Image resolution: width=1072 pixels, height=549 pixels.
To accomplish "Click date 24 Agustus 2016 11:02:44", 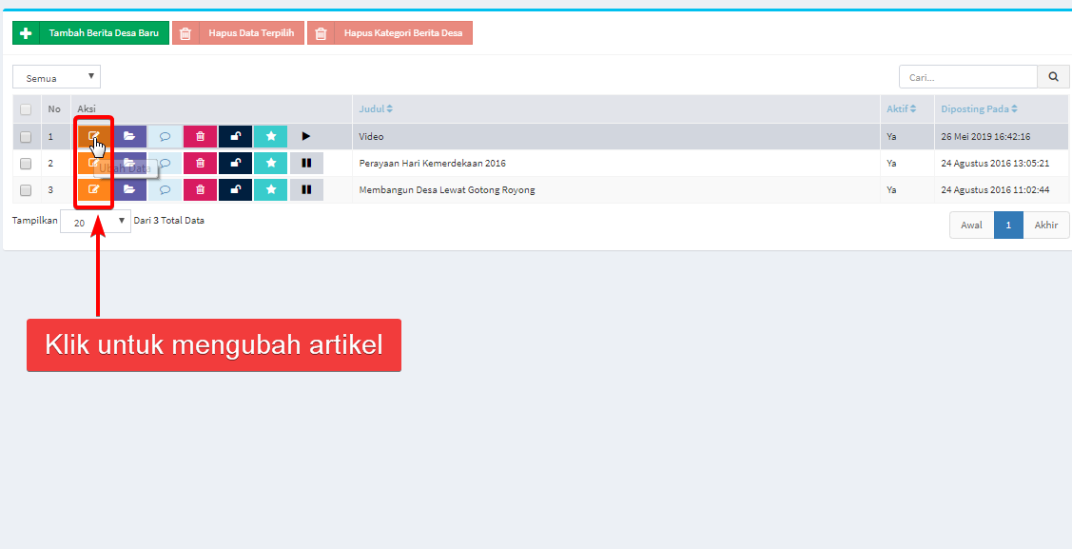I will (995, 190).
